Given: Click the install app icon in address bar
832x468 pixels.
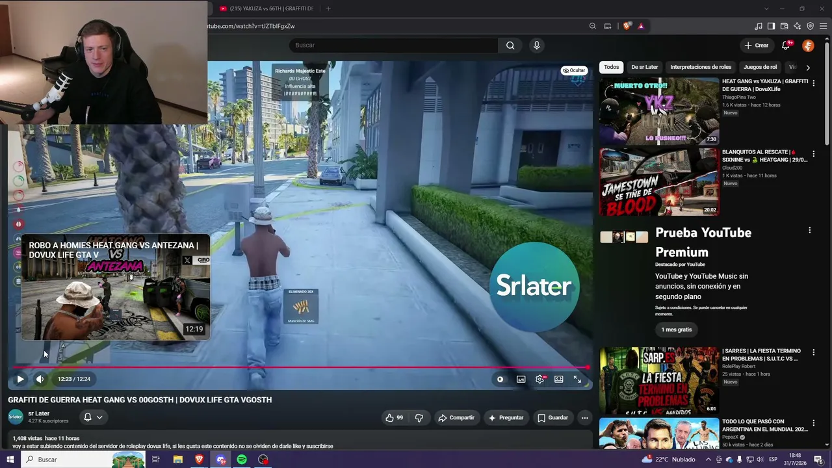Looking at the screenshot, I should point(608,26).
